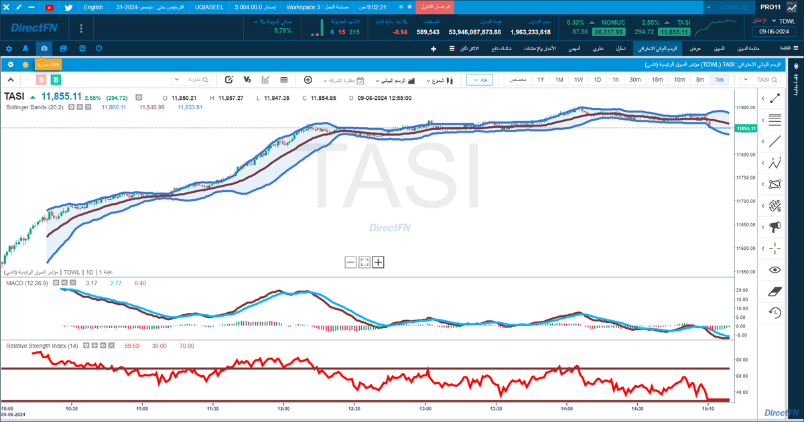Click the TASI symbol search field
Viewport: 804px width, 422px height.
pyautogui.click(x=762, y=80)
